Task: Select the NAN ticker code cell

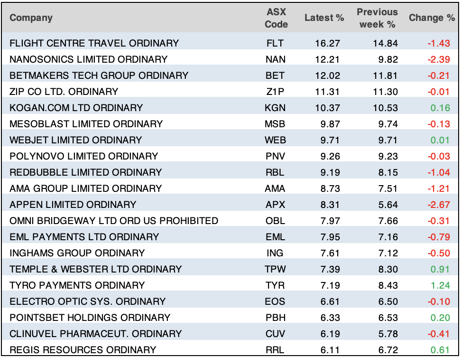Action: (x=275, y=59)
